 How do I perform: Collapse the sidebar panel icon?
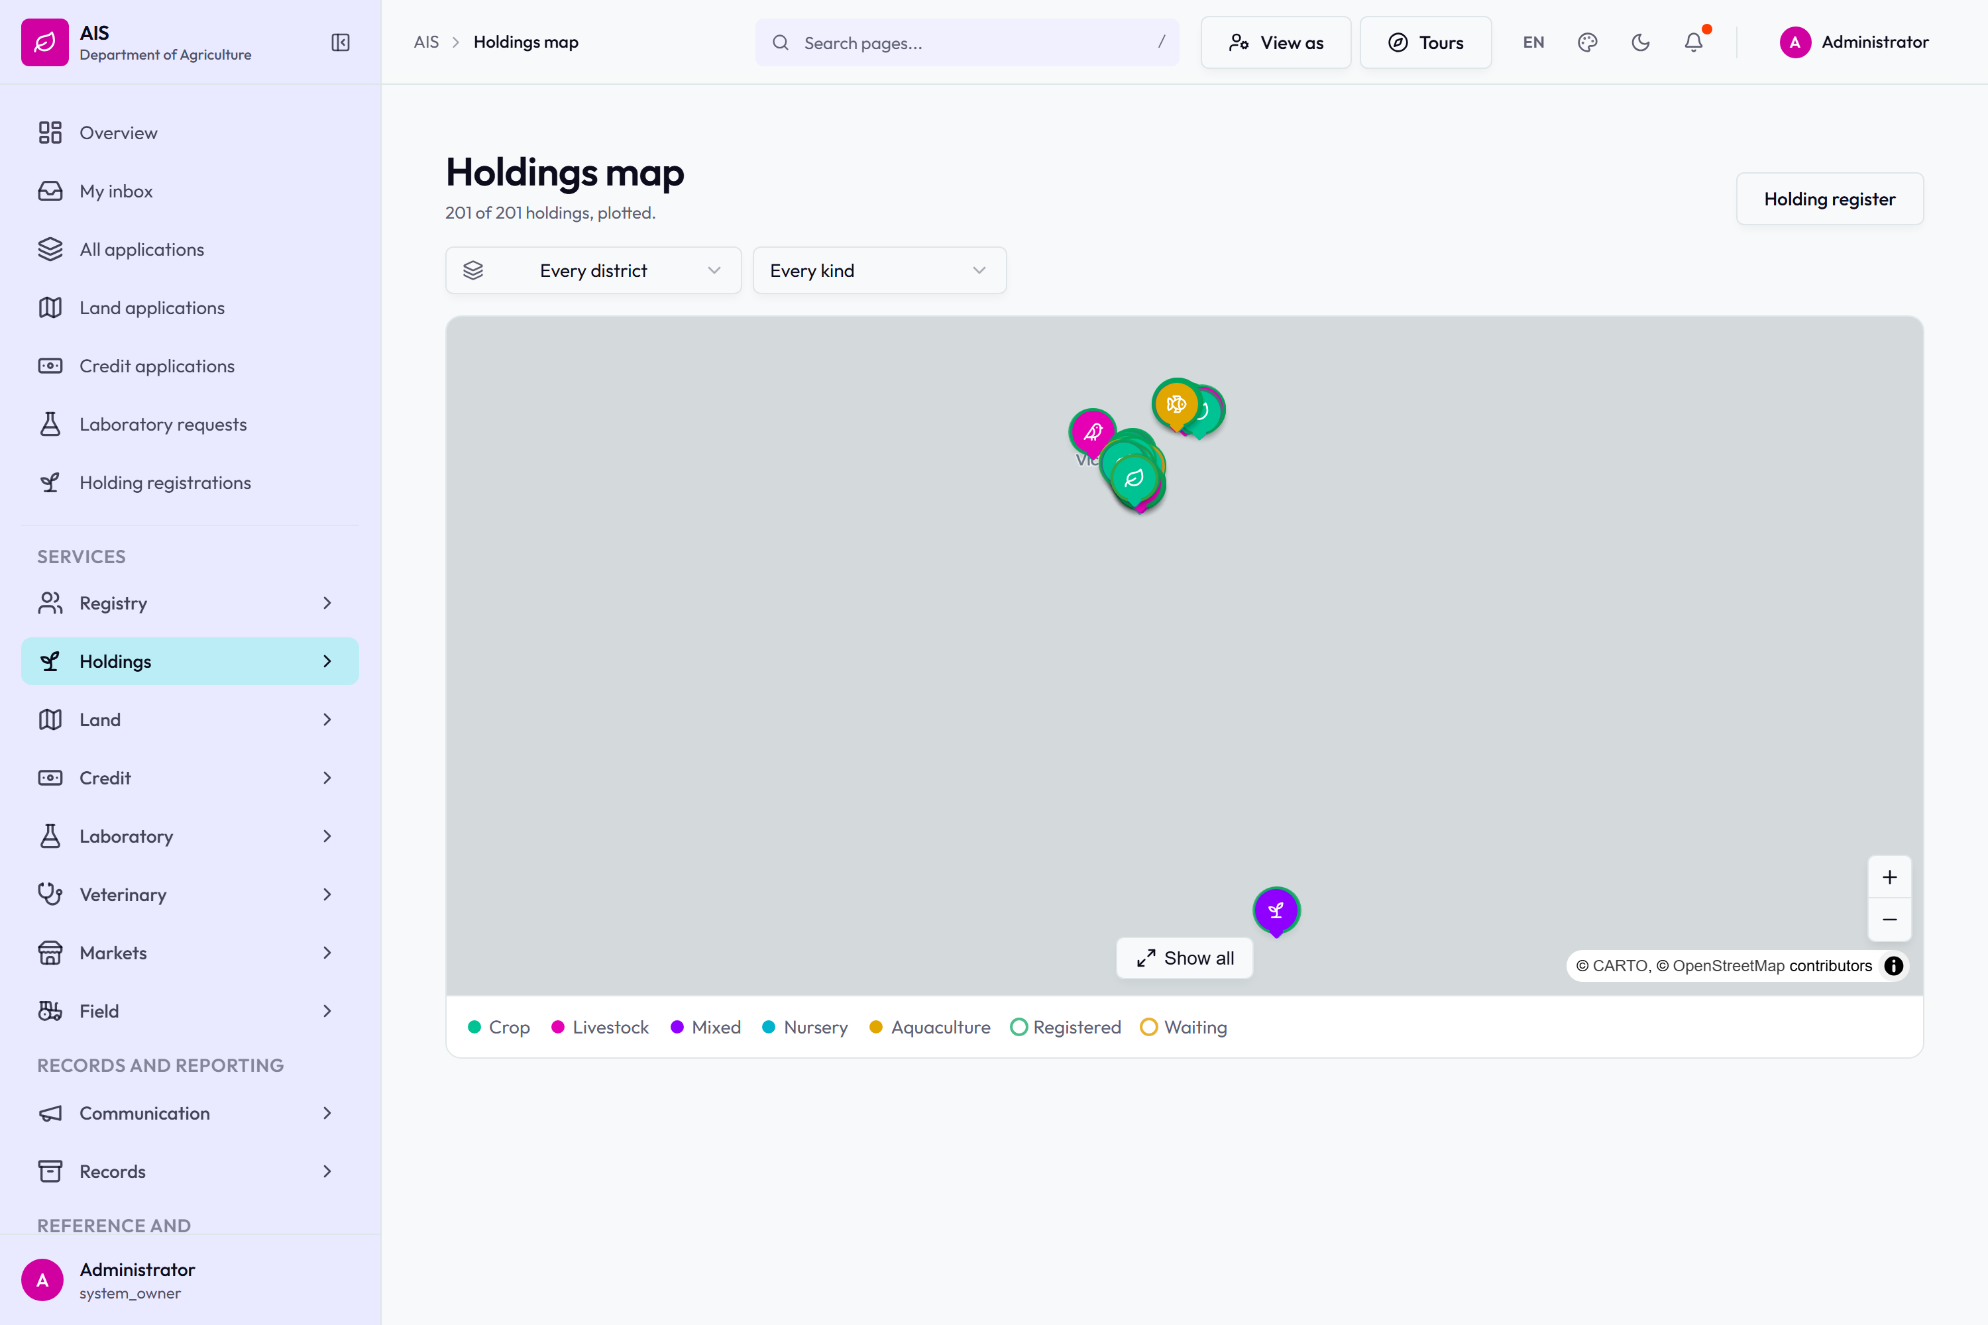point(341,42)
